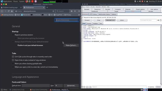Open CryptPad bookmark
Image resolution: width=162 pixels, height=91 pixels.
pos(58,15)
